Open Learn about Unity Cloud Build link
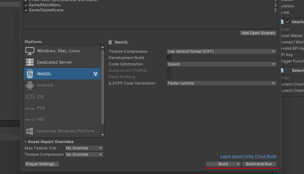The image size is (304, 174). 248,156
